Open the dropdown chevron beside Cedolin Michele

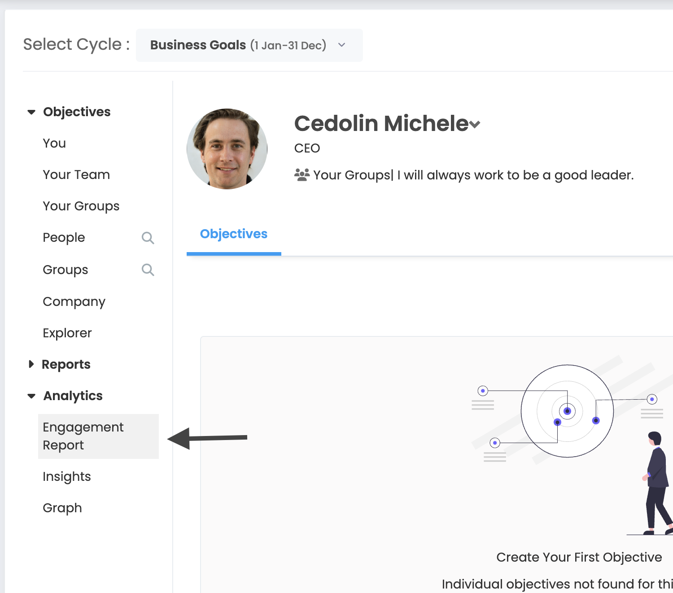click(475, 125)
